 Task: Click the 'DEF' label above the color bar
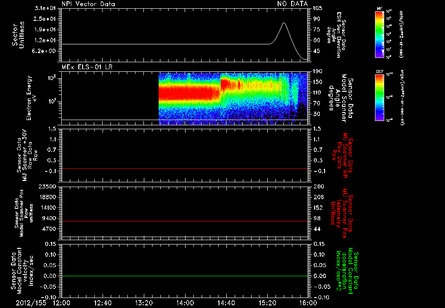pyautogui.click(x=380, y=72)
